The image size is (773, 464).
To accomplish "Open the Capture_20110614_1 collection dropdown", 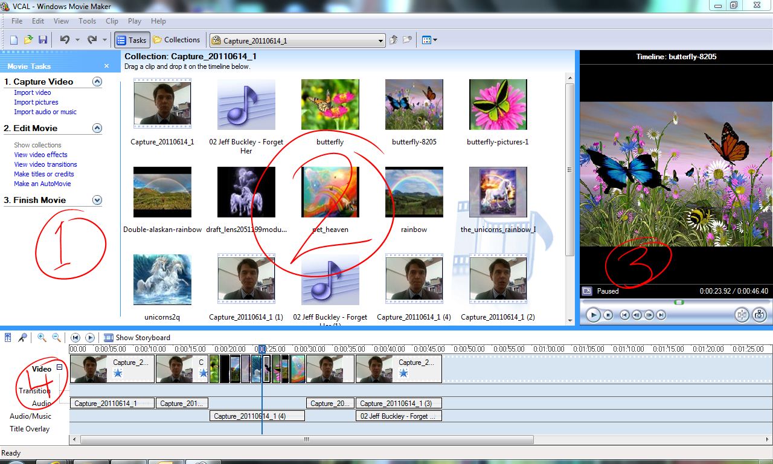I will [x=380, y=40].
